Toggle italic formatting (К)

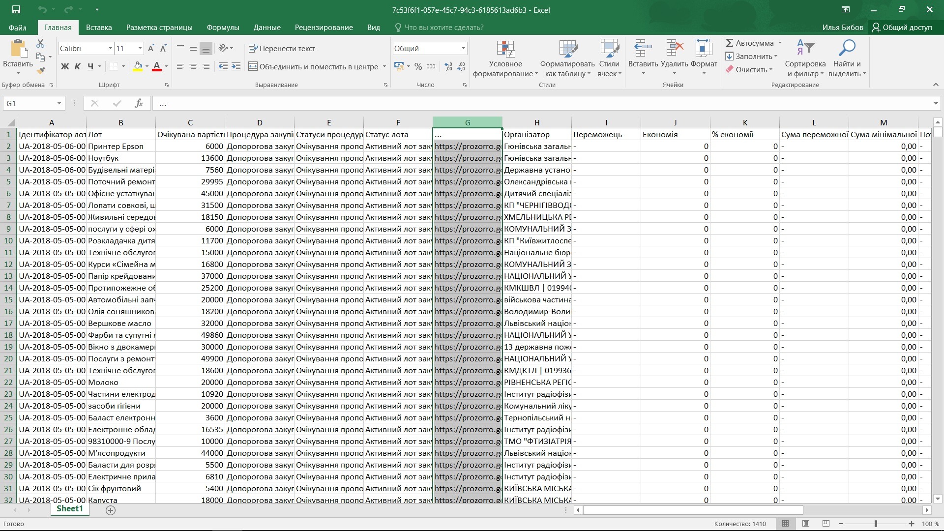(x=77, y=66)
